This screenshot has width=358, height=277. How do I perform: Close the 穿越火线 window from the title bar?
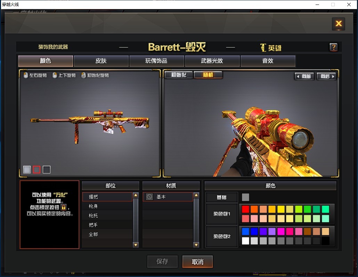[x=349, y=5]
